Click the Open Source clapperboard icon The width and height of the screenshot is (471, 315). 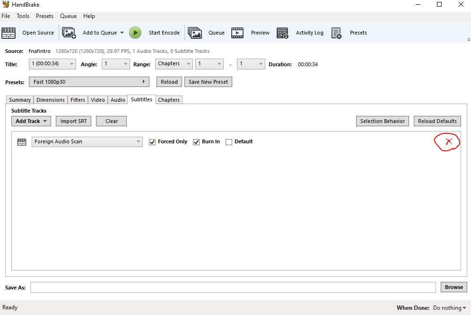point(9,33)
